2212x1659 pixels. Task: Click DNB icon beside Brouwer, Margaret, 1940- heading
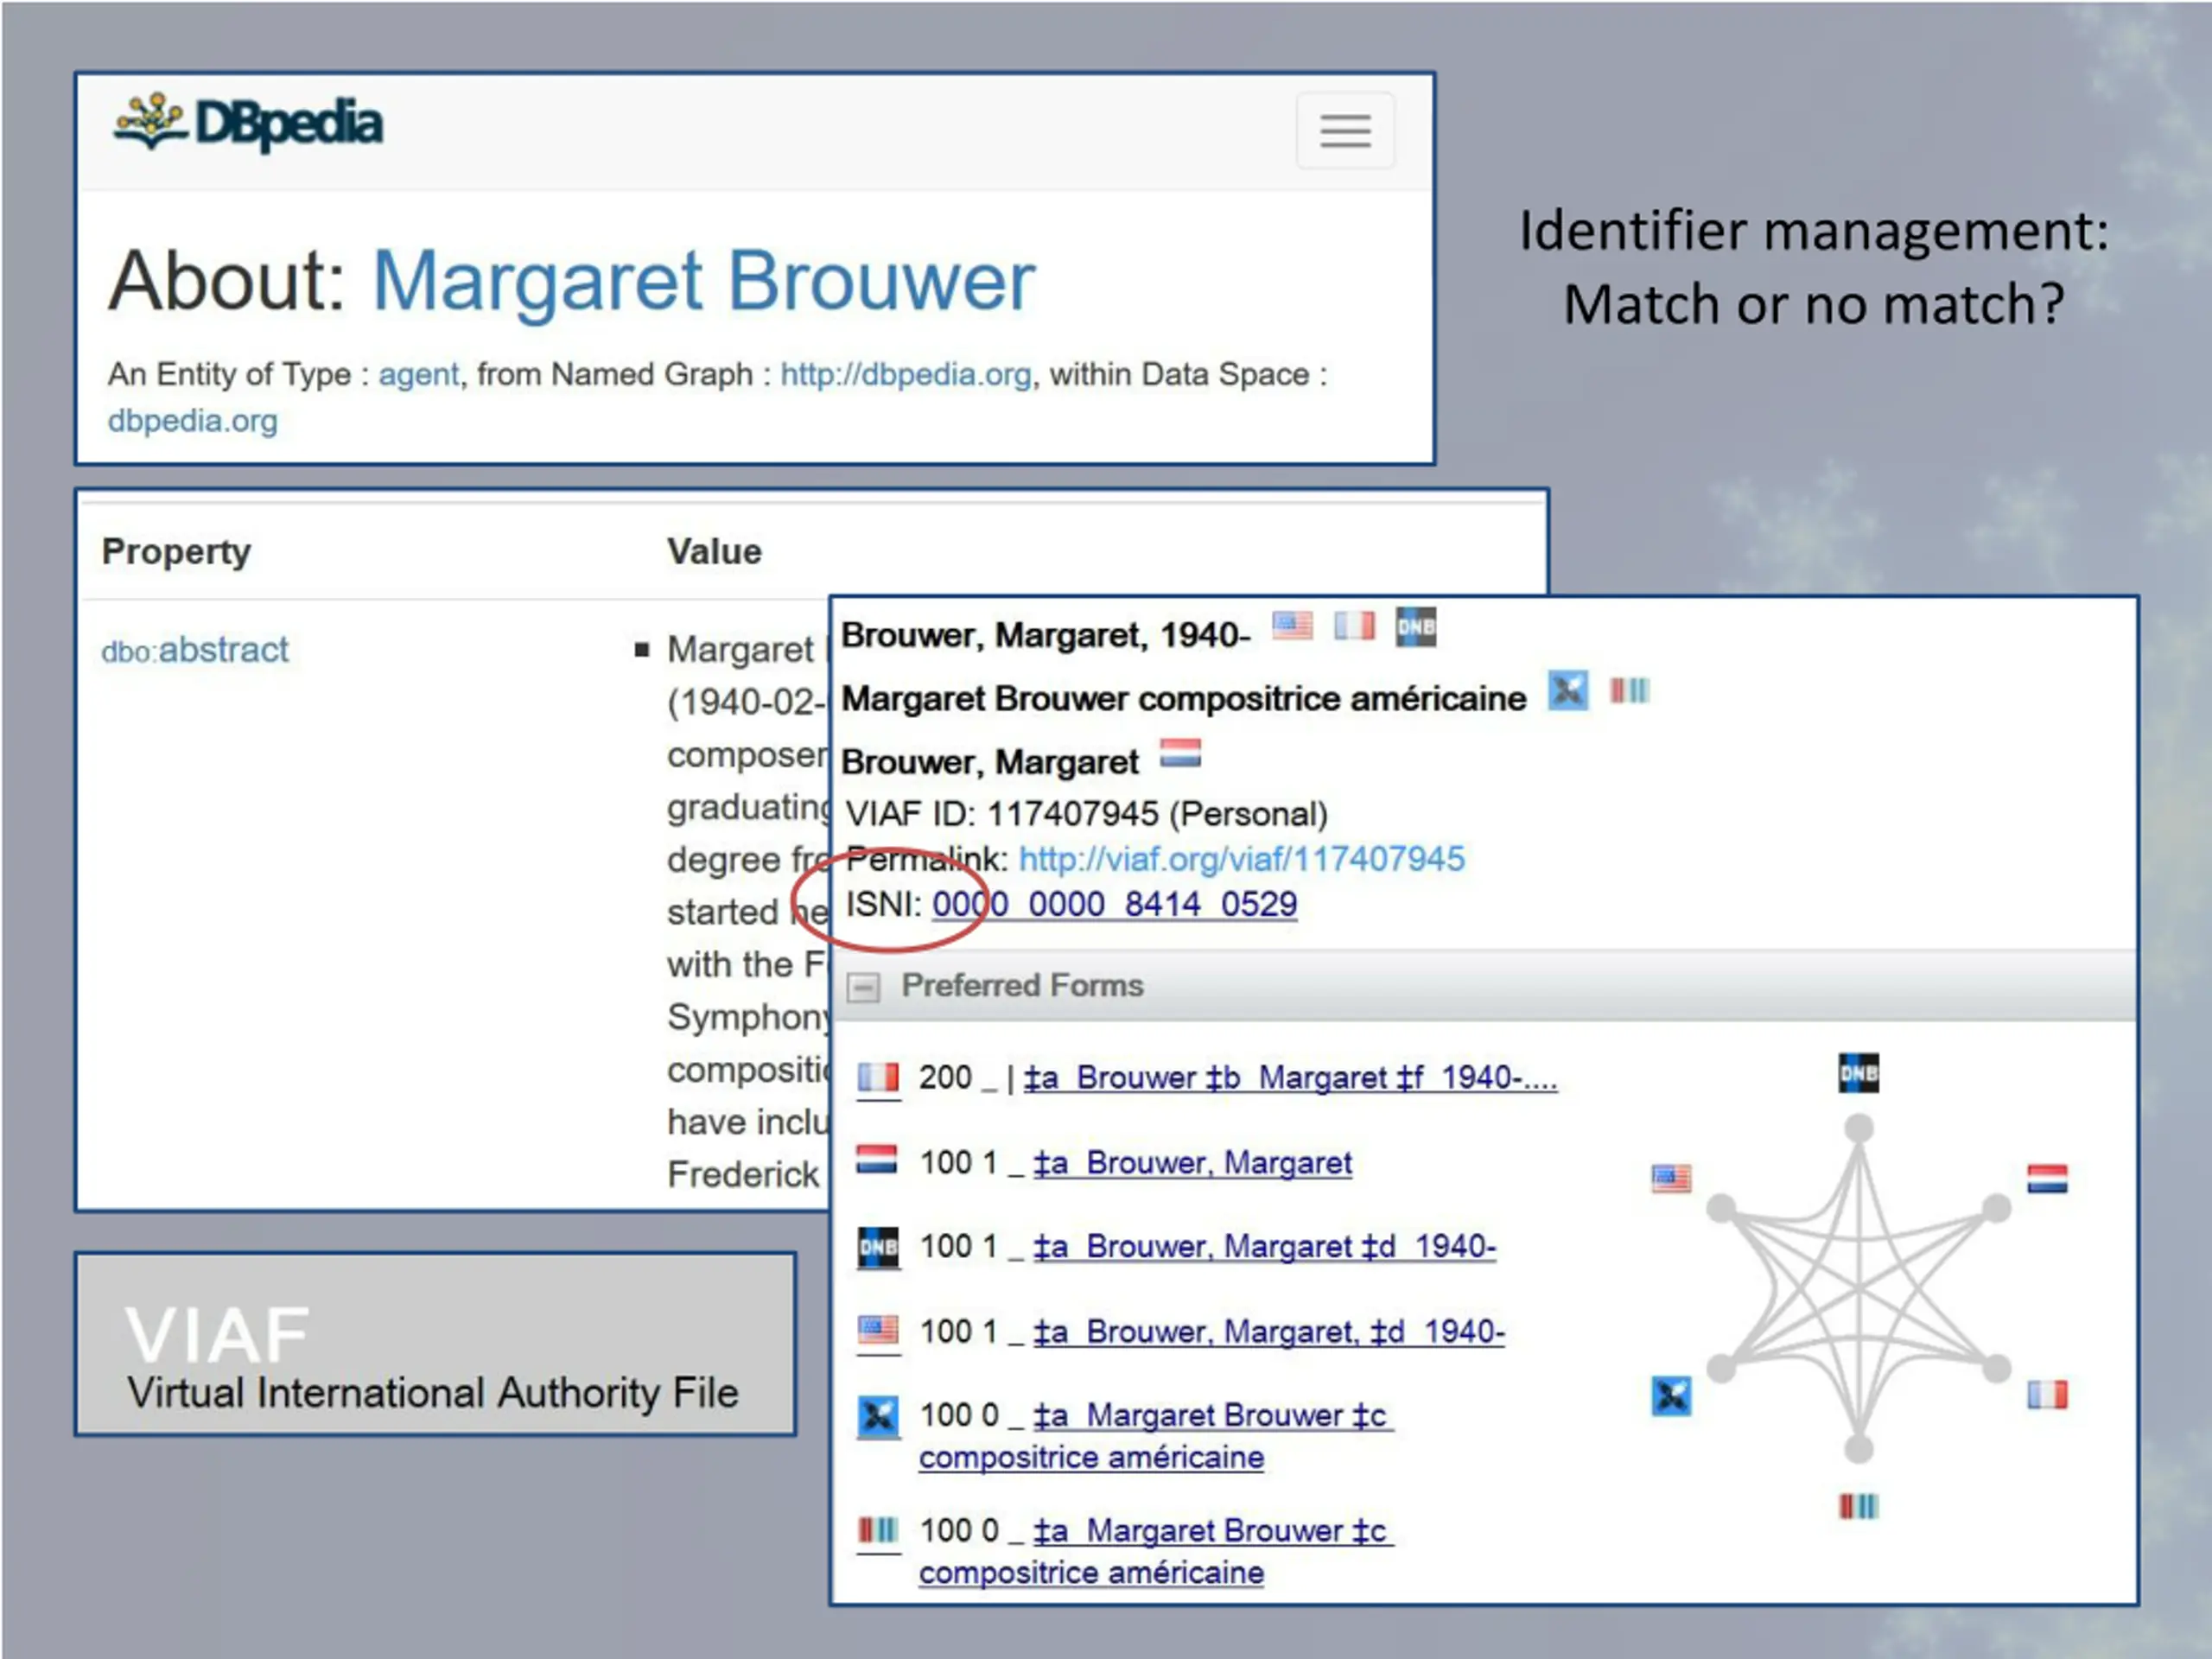point(1416,627)
